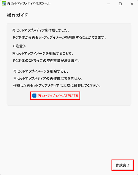Screen dimensions: 138x175
Task: Click the line starting with PC本体から再セットアップイメージ
Action: click(x=60, y=37)
